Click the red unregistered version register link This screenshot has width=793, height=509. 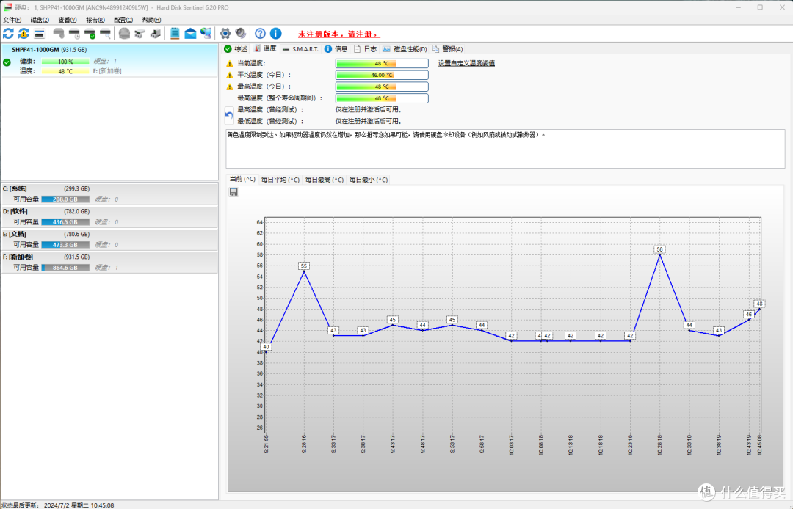(338, 34)
